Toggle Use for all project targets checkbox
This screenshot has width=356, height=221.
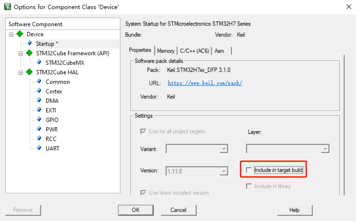click(143, 131)
